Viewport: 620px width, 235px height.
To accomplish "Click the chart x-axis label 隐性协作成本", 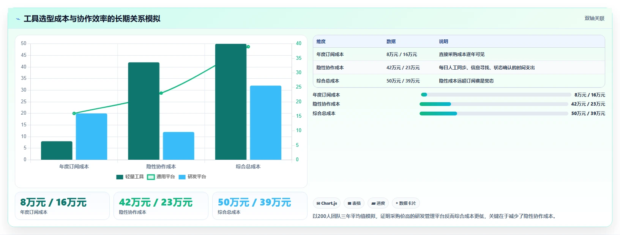I will coord(161,167).
